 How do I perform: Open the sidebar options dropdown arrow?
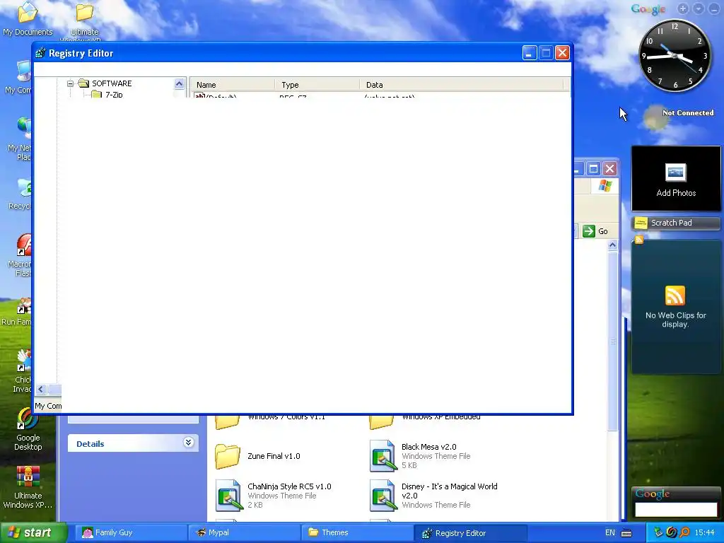point(699,8)
